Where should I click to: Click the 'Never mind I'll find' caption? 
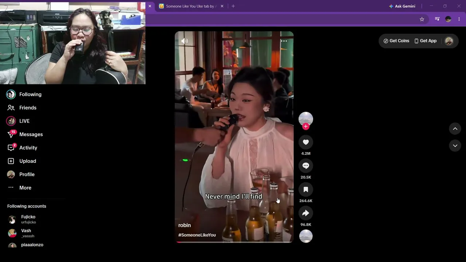(x=233, y=196)
